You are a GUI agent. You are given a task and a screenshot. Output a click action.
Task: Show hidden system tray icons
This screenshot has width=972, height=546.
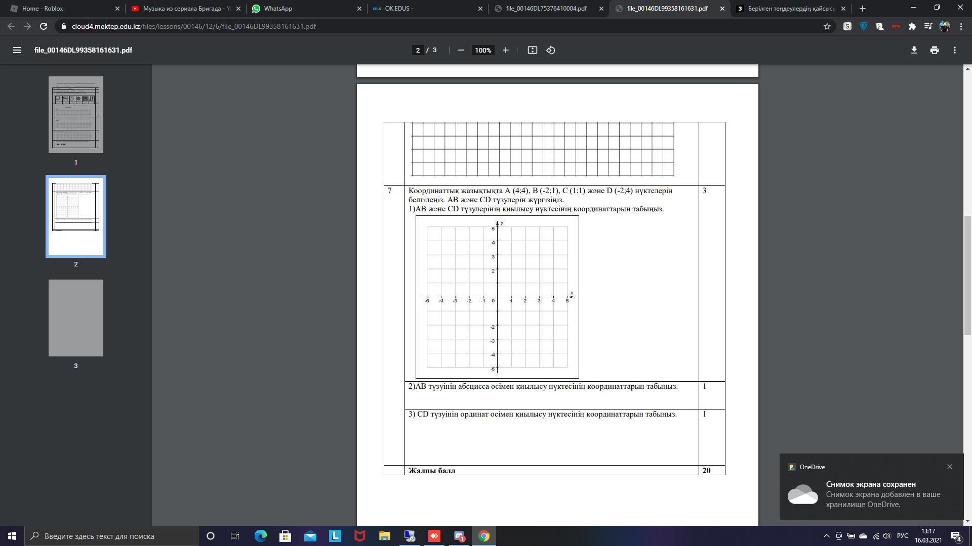pos(826,536)
